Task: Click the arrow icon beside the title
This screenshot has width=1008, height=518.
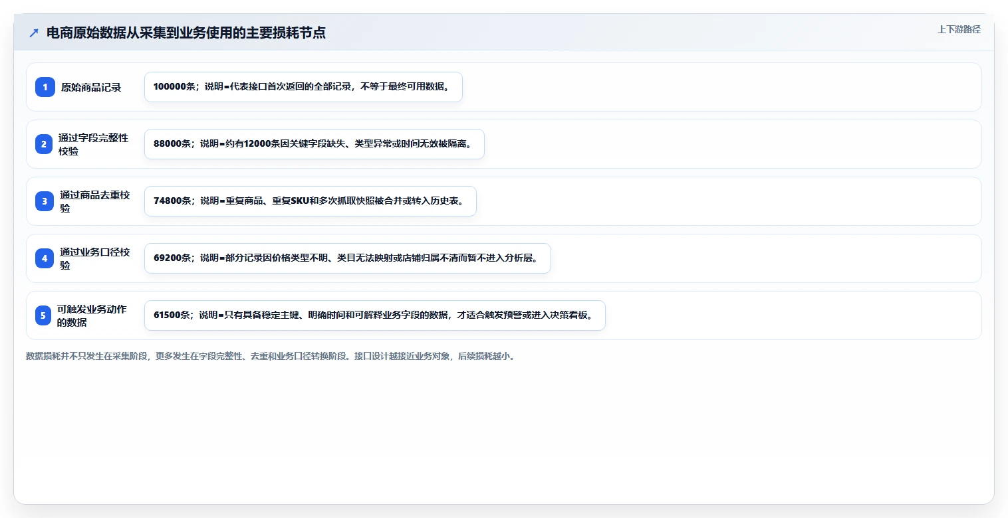Action: tap(34, 33)
